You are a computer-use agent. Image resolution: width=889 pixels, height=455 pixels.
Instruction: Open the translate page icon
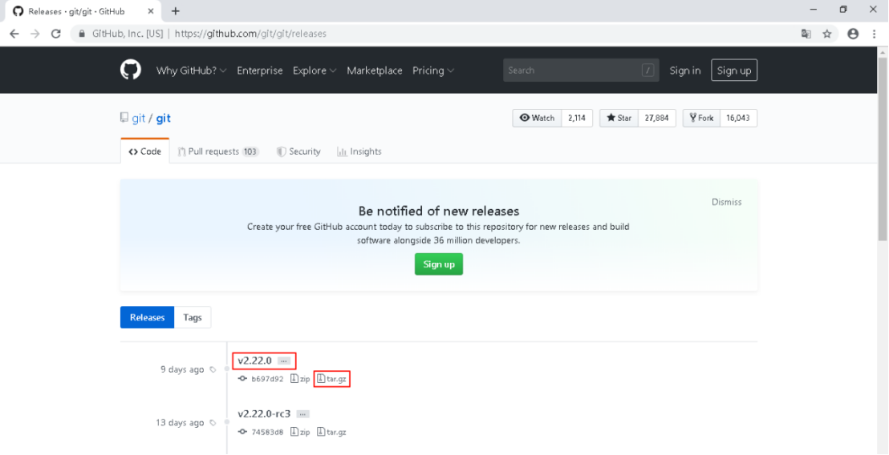point(806,34)
